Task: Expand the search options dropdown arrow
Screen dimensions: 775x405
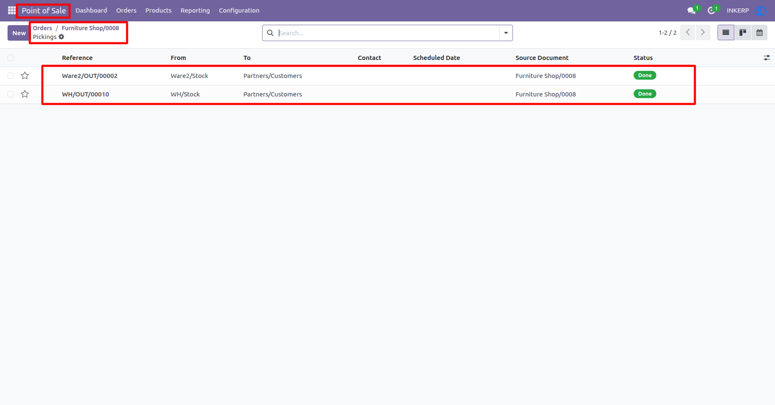Action: click(506, 33)
